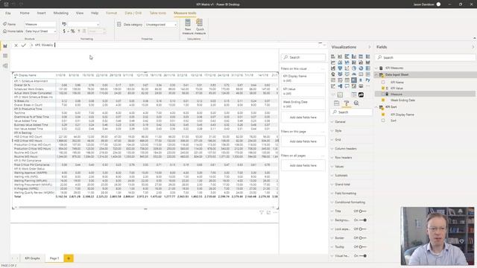Open the Data category dropdown
477x268 pixels.
click(161, 25)
